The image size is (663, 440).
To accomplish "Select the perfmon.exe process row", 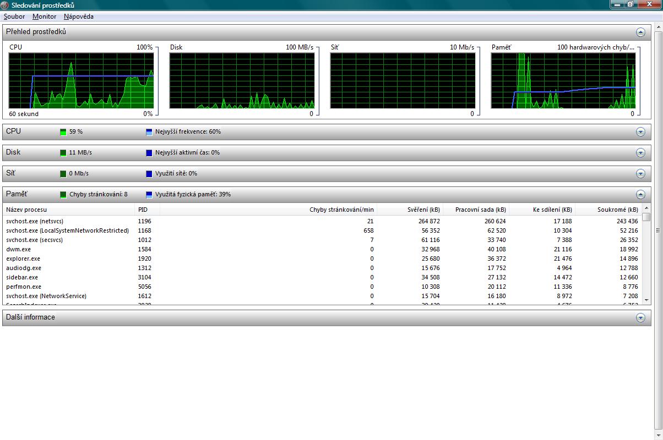I will click(322, 287).
